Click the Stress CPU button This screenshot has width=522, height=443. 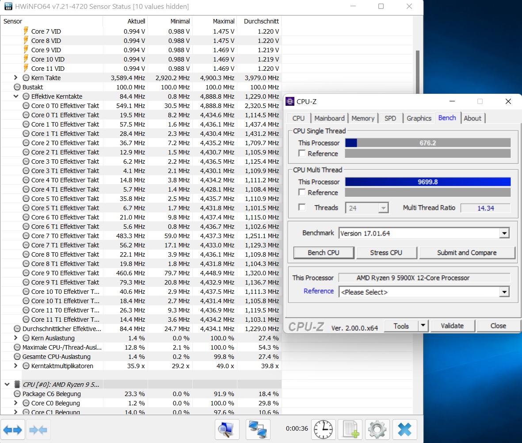tap(386, 253)
